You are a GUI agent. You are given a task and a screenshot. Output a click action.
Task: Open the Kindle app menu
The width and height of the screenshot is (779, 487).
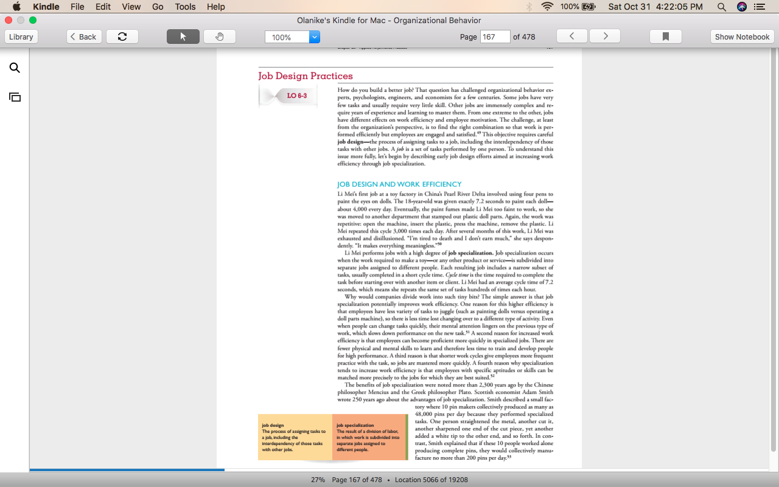[46, 7]
